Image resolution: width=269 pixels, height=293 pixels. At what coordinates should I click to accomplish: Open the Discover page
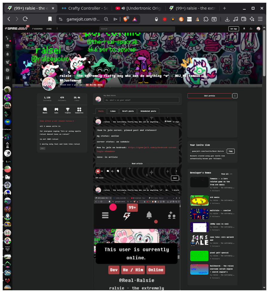tap(37, 29)
